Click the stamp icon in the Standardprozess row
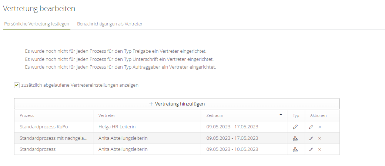Viewport: 385px width, 166px height. [x=295, y=149]
